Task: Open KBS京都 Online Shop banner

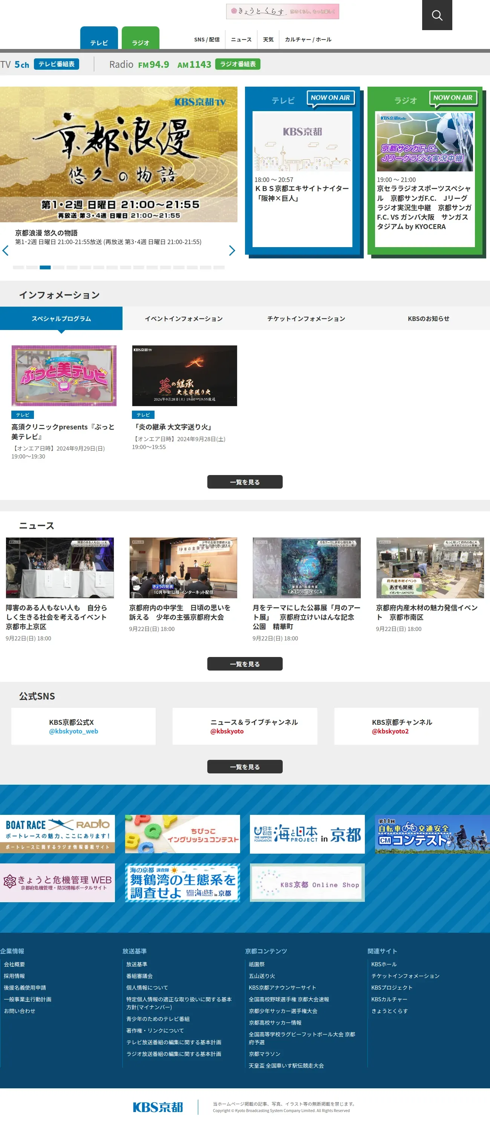Action: click(307, 883)
